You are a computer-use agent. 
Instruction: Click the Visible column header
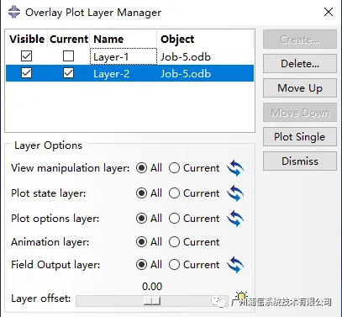(x=27, y=39)
